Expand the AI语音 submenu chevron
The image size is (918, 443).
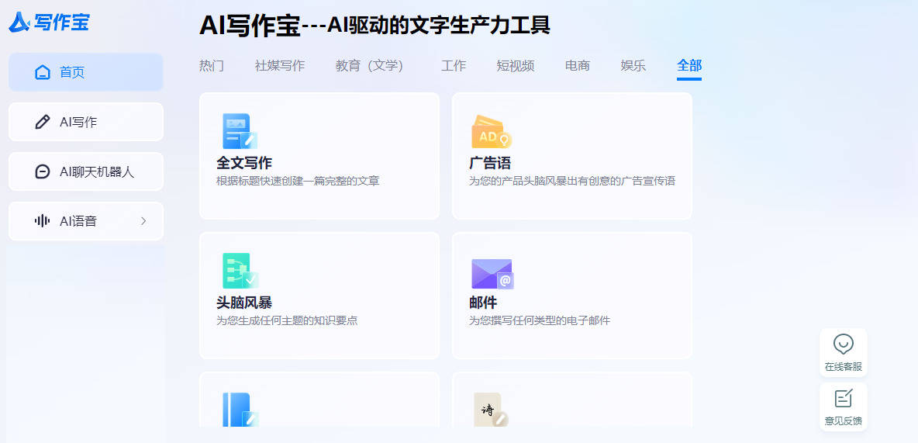pos(143,221)
